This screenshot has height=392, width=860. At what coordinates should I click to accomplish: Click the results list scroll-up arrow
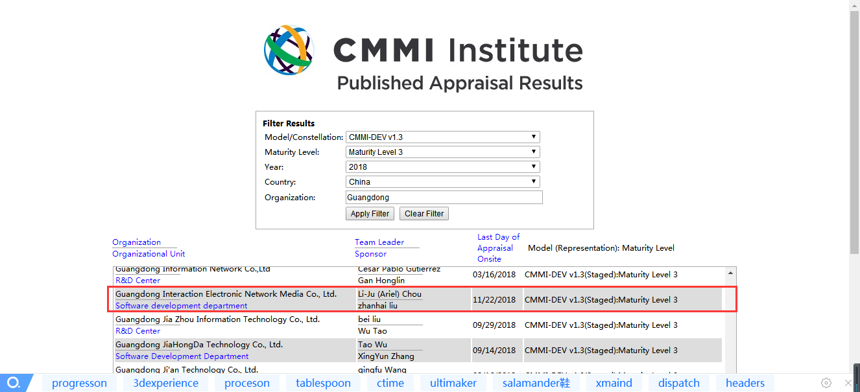[x=731, y=273]
